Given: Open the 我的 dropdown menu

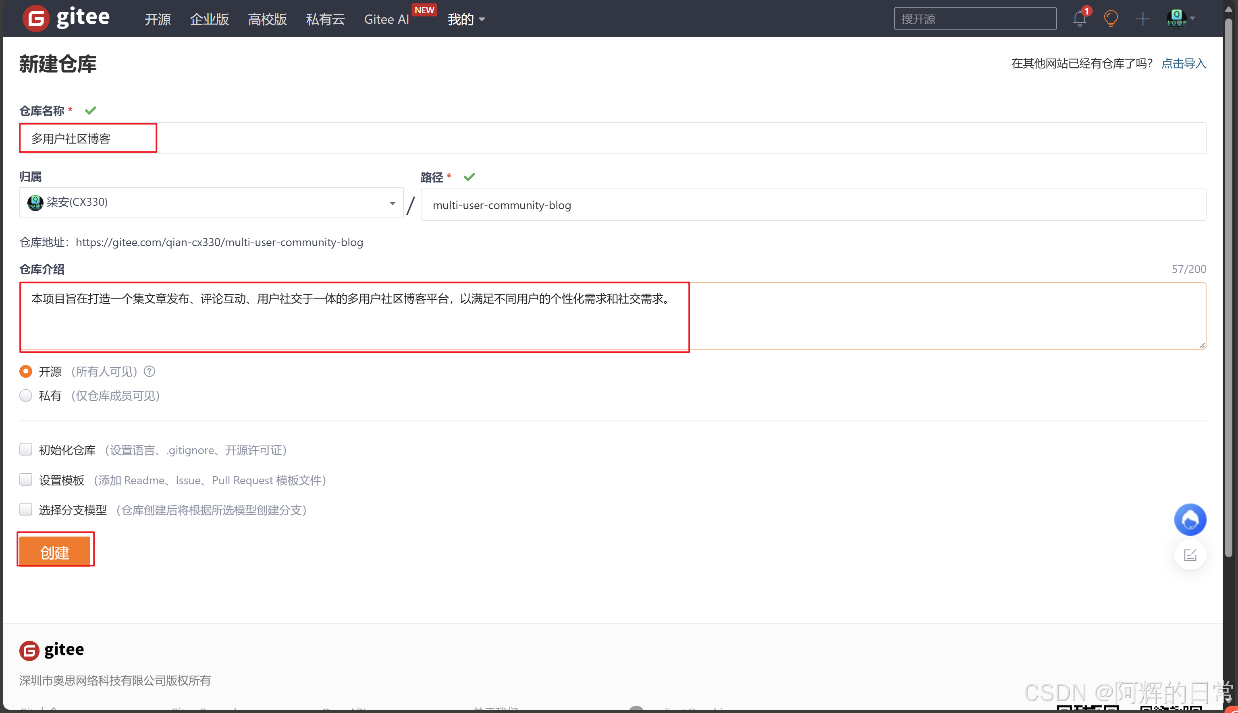Looking at the screenshot, I should 465,19.
